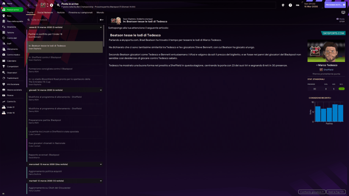349x196 pixels.
Task: Open the Finestra sui campionati tab
Action: pyautogui.click(x=80, y=12)
